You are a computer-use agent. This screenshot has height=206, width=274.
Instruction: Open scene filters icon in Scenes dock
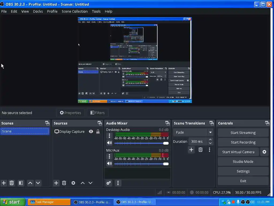(21, 183)
